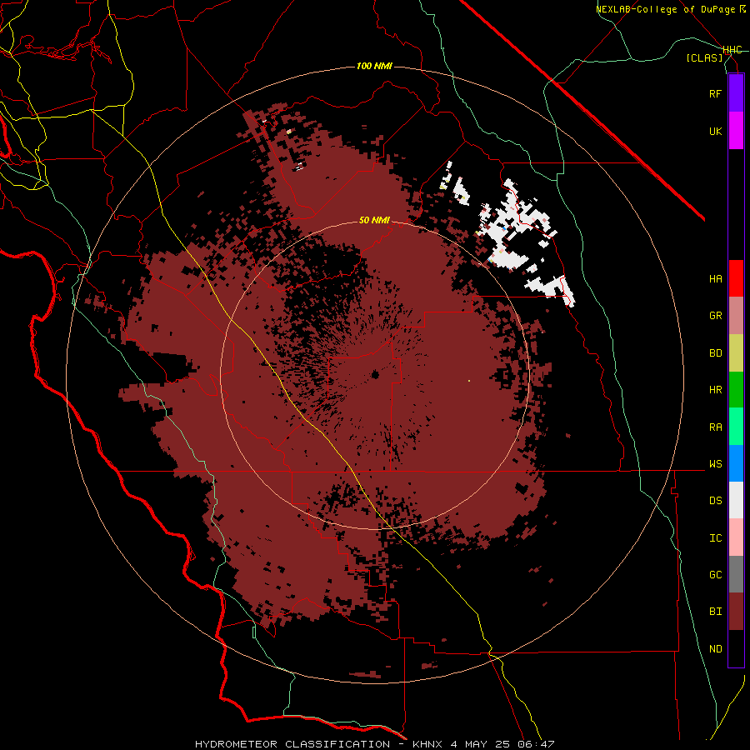Click the HR legend label

(x=715, y=390)
